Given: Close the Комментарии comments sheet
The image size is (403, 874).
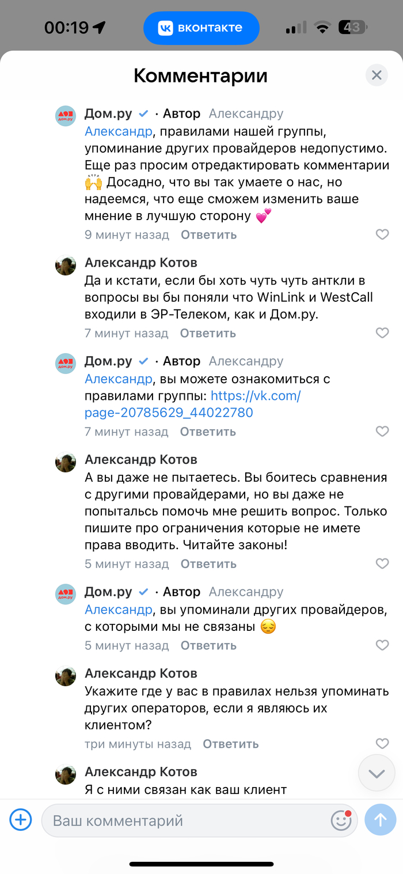Looking at the screenshot, I should (x=377, y=75).
